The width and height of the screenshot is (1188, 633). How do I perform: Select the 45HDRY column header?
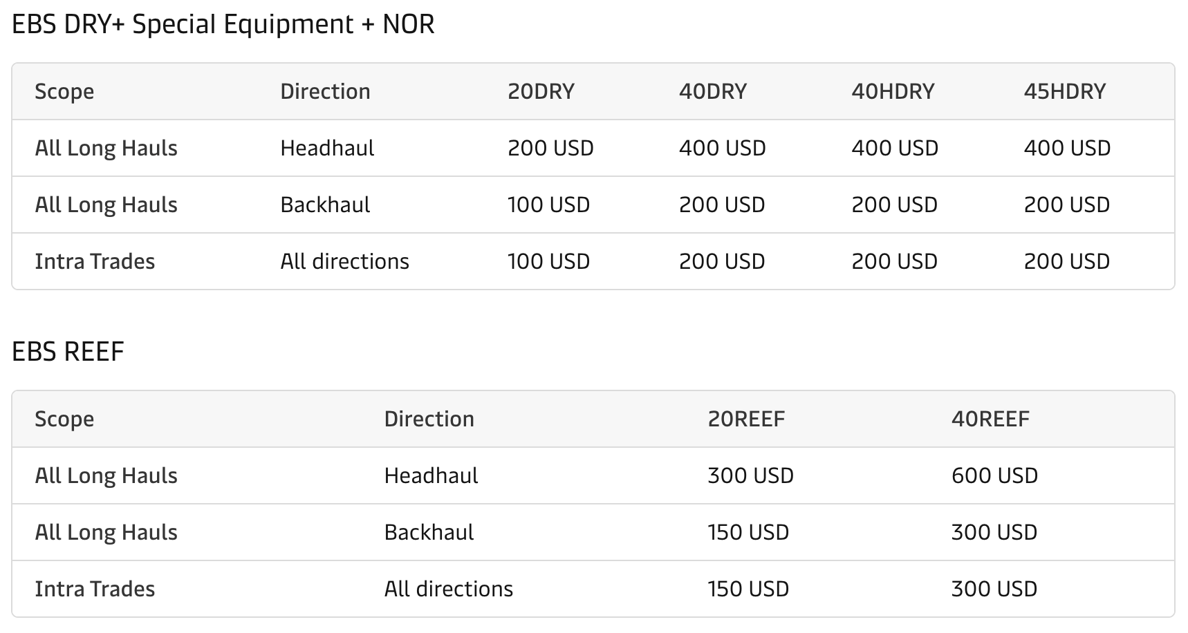pos(1064,92)
